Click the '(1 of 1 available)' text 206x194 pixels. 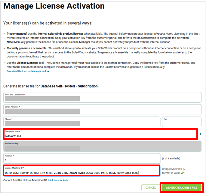(171, 159)
